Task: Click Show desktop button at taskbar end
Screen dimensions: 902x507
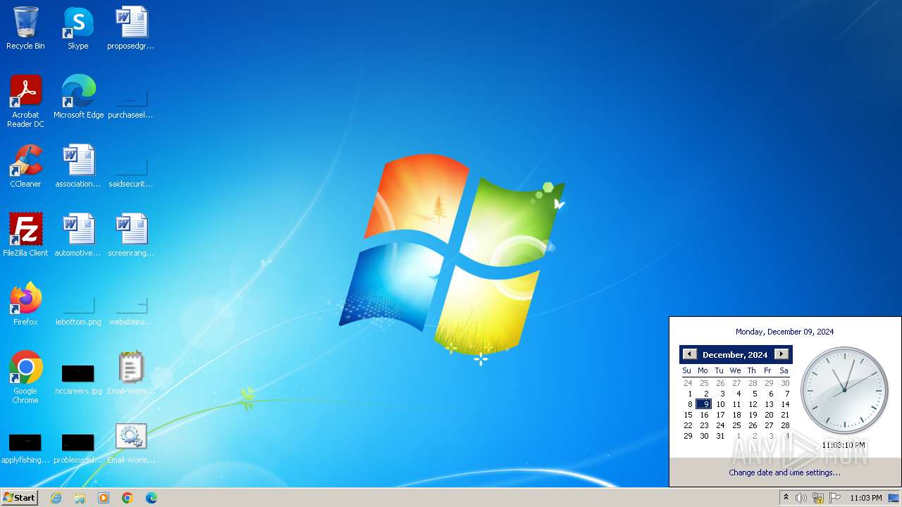Action: [894, 498]
